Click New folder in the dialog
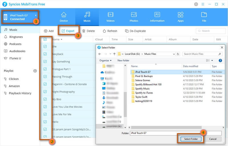Screen dimensions: 228x146 pos(123,60)
